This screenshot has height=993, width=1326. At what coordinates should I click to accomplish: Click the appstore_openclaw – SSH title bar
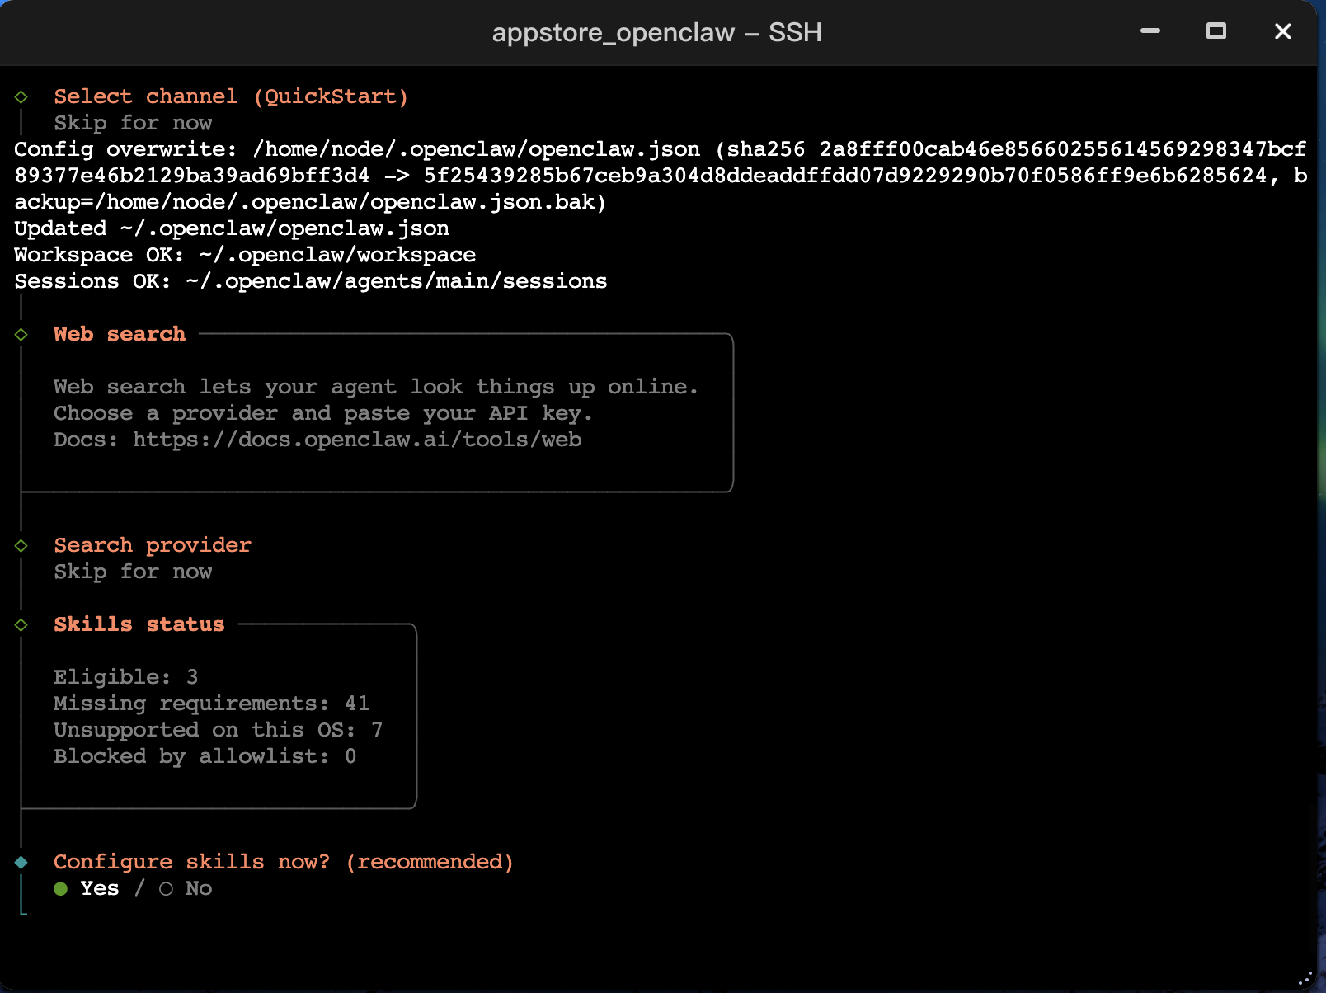point(656,32)
